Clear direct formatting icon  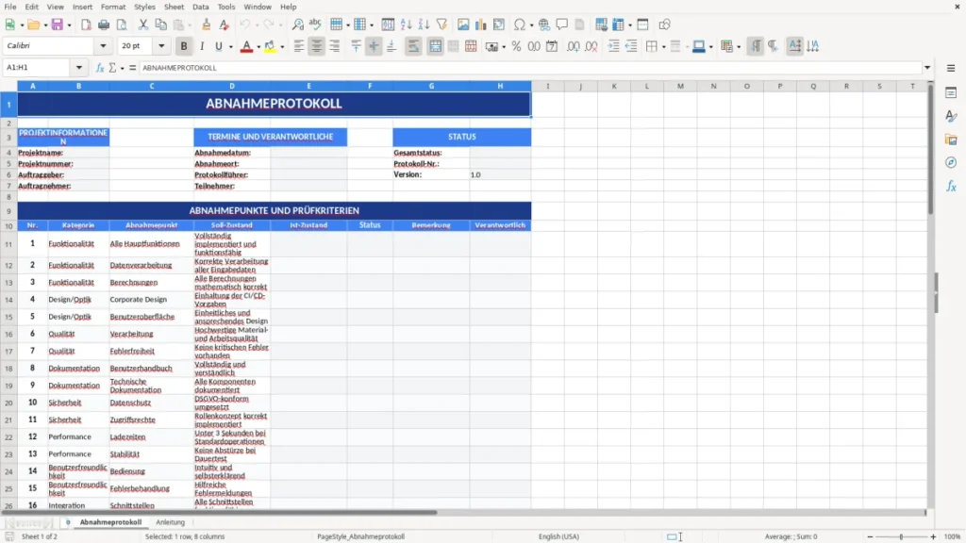[224, 25]
